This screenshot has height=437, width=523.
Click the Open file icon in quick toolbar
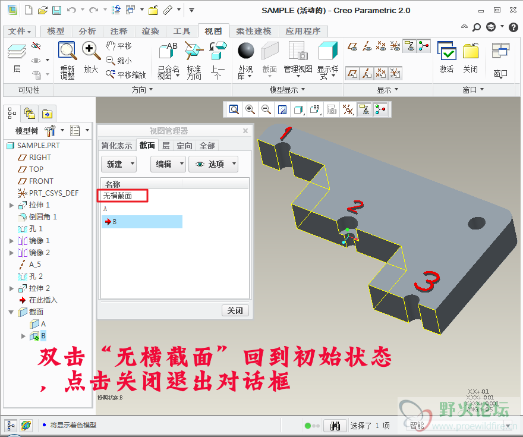click(x=43, y=10)
